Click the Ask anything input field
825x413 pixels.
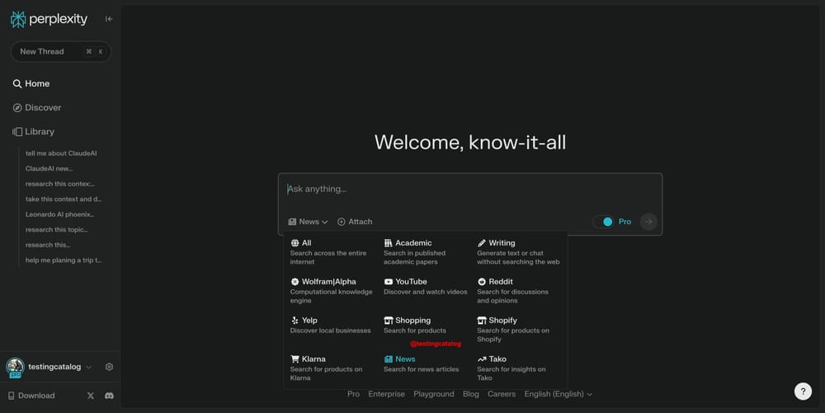469,190
